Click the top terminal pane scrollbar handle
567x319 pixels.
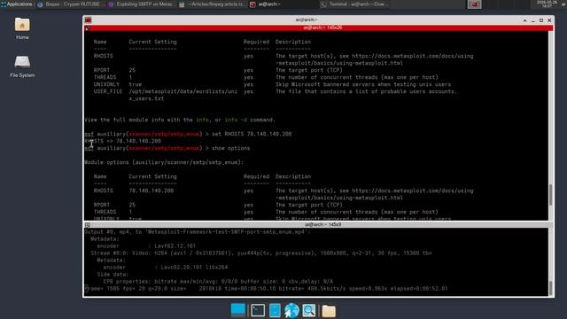click(551, 195)
